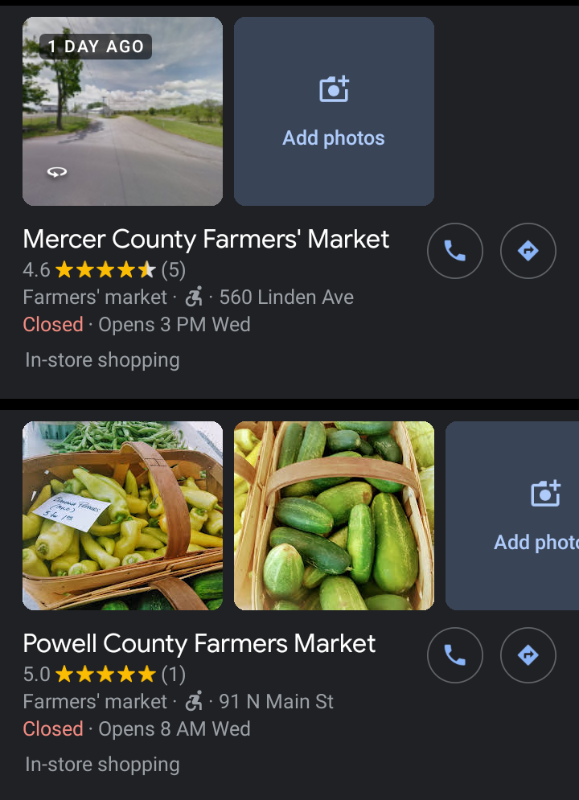Call Powell County Farmers Market
This screenshot has height=800, width=579.
(x=454, y=656)
